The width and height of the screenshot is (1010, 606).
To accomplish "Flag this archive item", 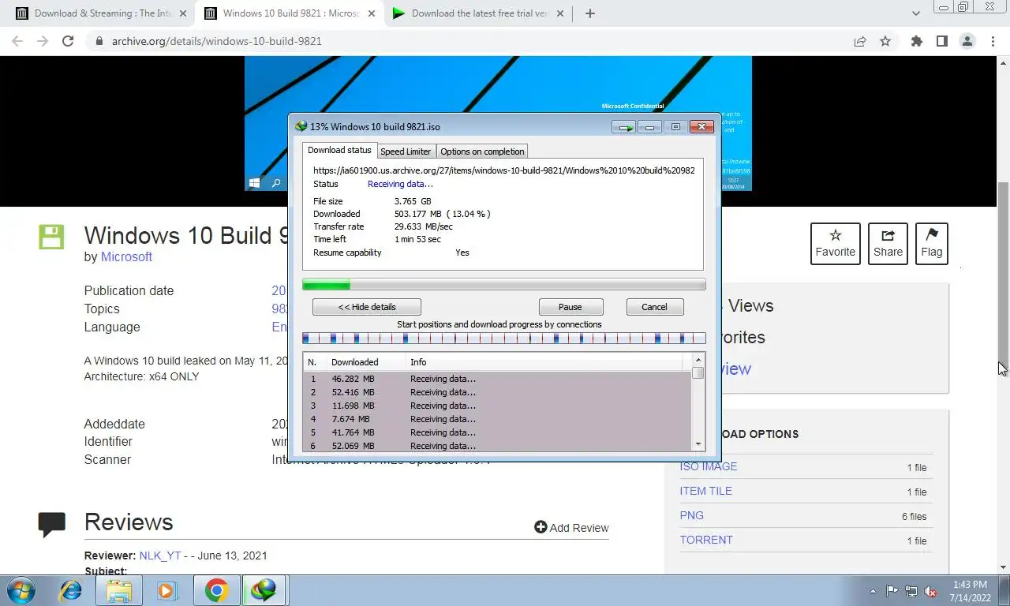I will tap(932, 243).
